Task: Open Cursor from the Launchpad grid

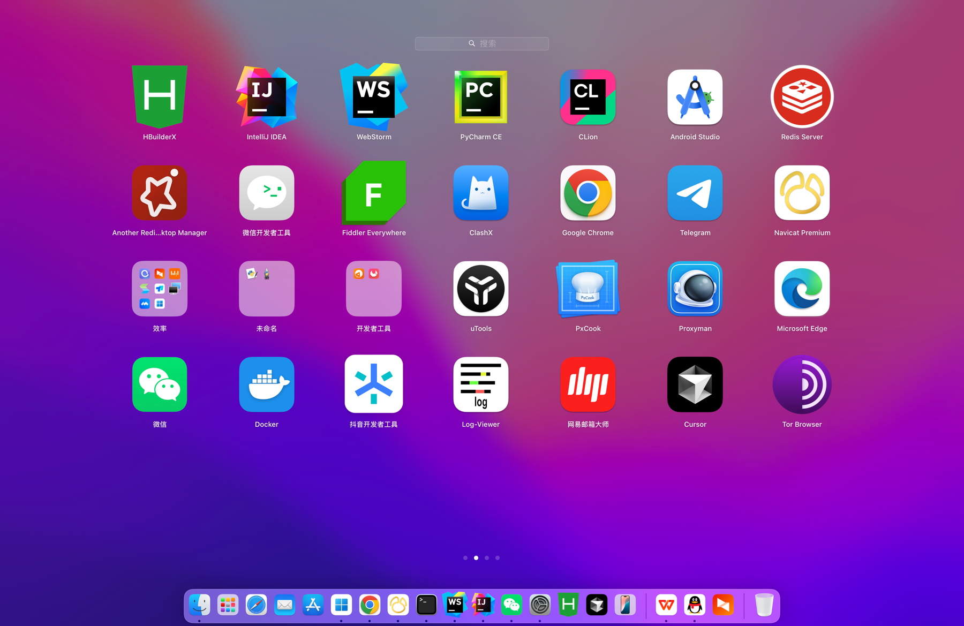Action: pyautogui.click(x=695, y=384)
